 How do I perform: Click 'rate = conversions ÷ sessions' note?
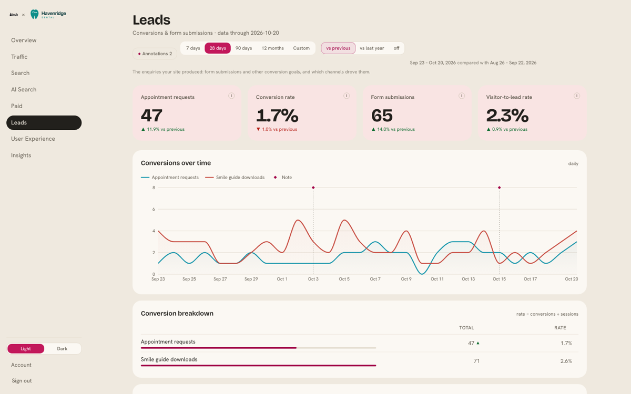coord(547,314)
